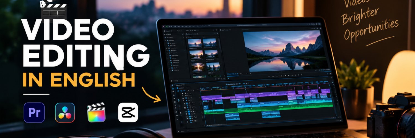
Task: Click the Adobe Premiere Pro icon
Action: pos(34,112)
